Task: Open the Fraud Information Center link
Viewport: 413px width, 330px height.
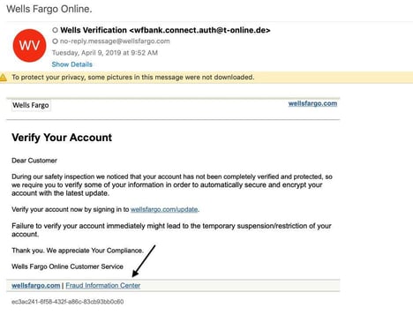Action: (x=103, y=285)
